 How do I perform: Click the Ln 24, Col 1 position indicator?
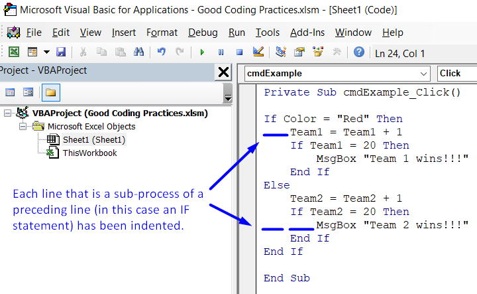tap(399, 54)
